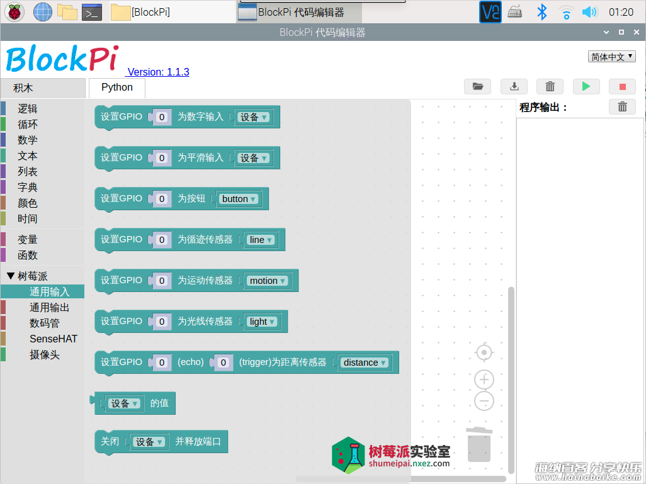Edit GPIO number in 为光线传感器 block
The image size is (646, 484).
pyautogui.click(x=161, y=321)
